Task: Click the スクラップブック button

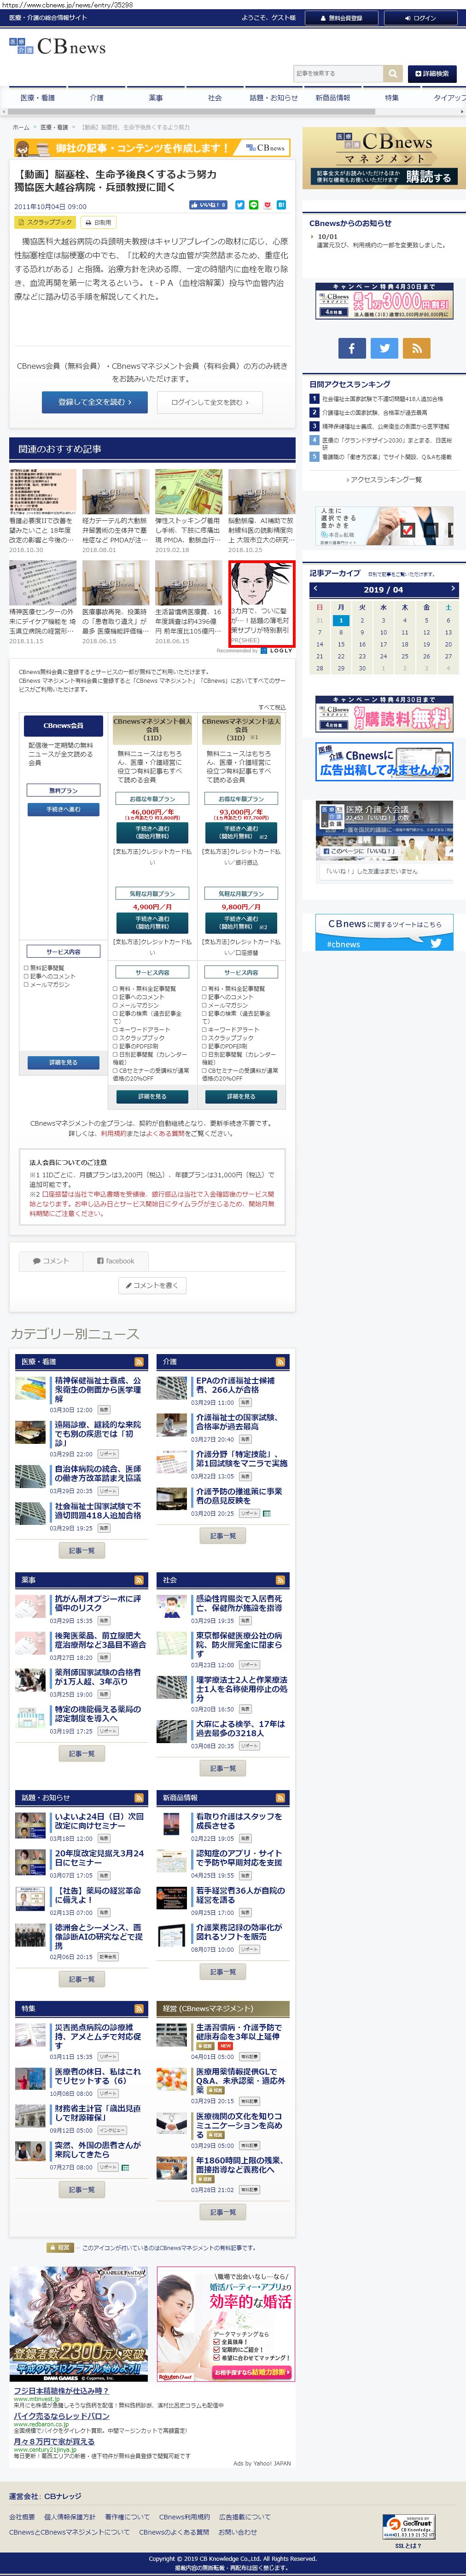Action: (45, 222)
